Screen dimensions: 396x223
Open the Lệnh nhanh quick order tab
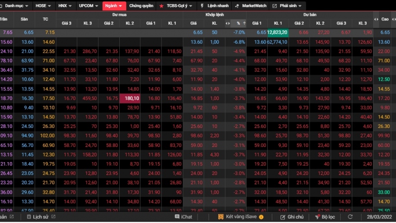215,6
